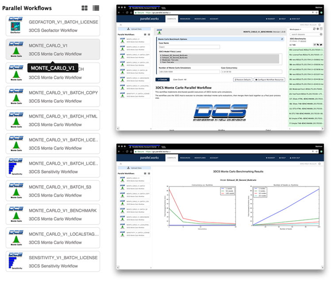Screen dimensions: 332x281
Task: Open GEOFACTOR_V1_BATCH_LICENSE workflow in left panel
Action: tap(53, 26)
